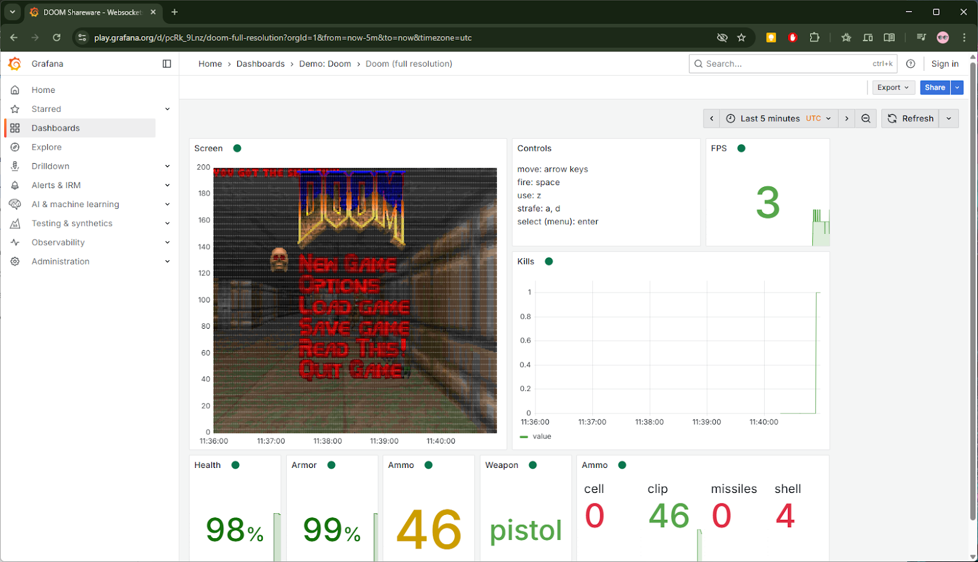Bookmark this page with the star icon
The image size is (978, 562).
tap(741, 38)
